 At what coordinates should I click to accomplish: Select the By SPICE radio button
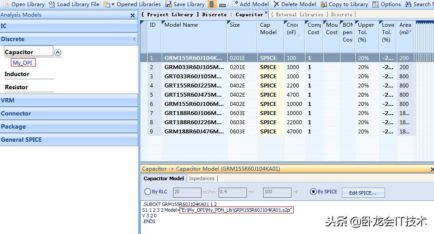pos(313,192)
